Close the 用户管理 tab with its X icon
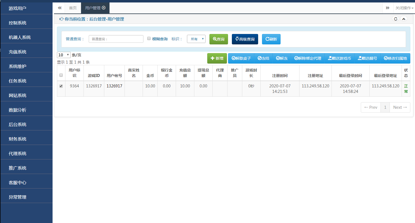Image resolution: width=415 pixels, height=223 pixels. tap(104, 8)
